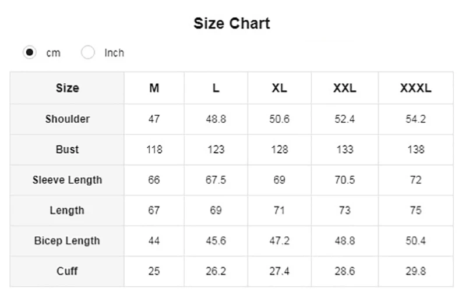Click the Inch unit label
Screen dimensions: 466x295
pyautogui.click(x=114, y=53)
